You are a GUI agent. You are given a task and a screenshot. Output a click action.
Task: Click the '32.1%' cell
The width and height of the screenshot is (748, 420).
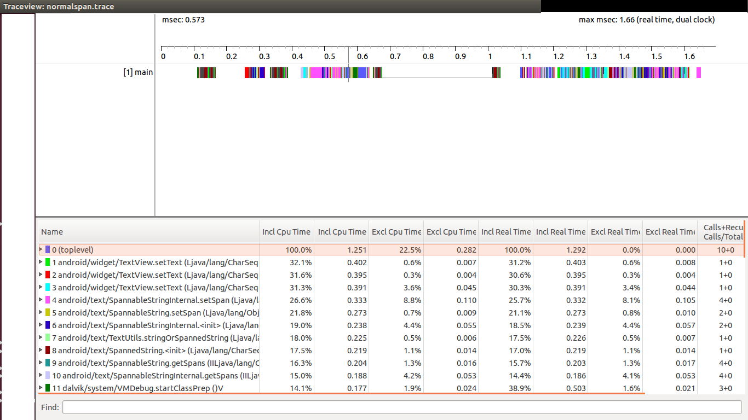(301, 262)
